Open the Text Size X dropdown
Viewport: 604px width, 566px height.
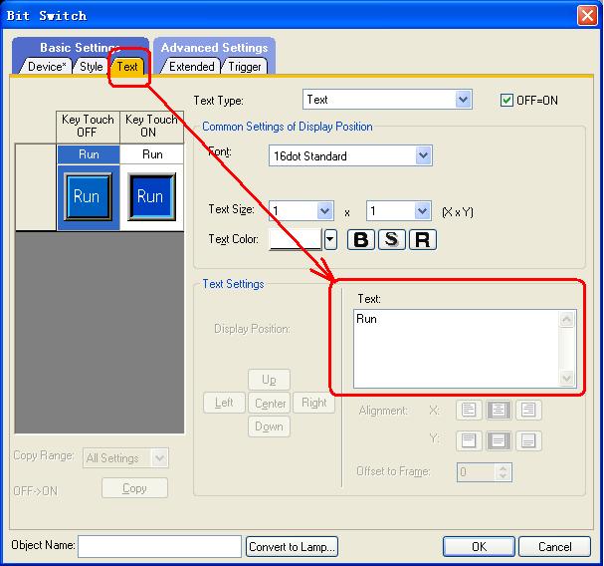click(324, 211)
